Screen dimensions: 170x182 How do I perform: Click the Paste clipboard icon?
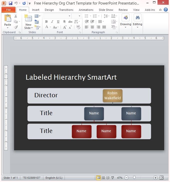8,18
